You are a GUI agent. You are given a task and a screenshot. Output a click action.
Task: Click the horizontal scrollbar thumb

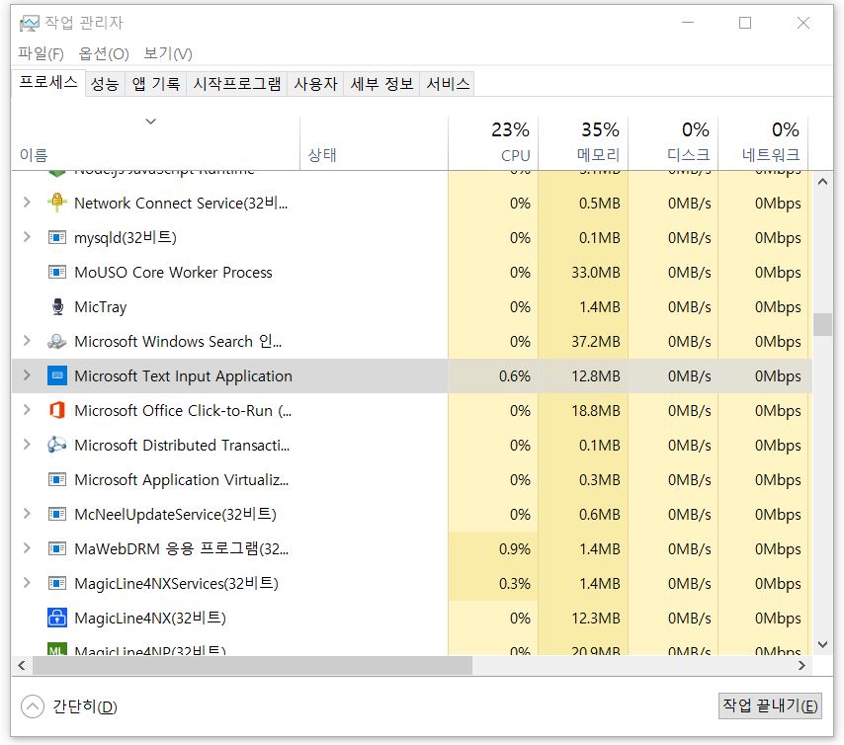click(x=252, y=665)
